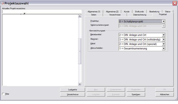Viewport: 178px width, 104px height.
Task: Switch to the Allgemeines [2] tab
Action: pyautogui.click(x=112, y=12)
